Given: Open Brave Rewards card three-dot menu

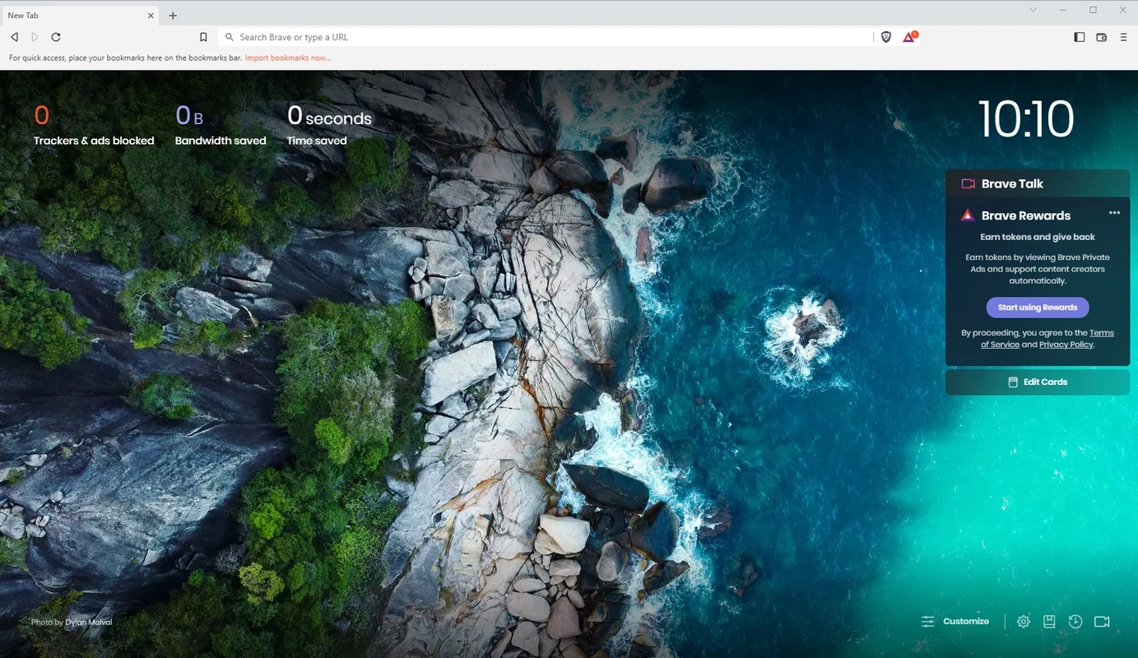Looking at the screenshot, I should 1114,213.
